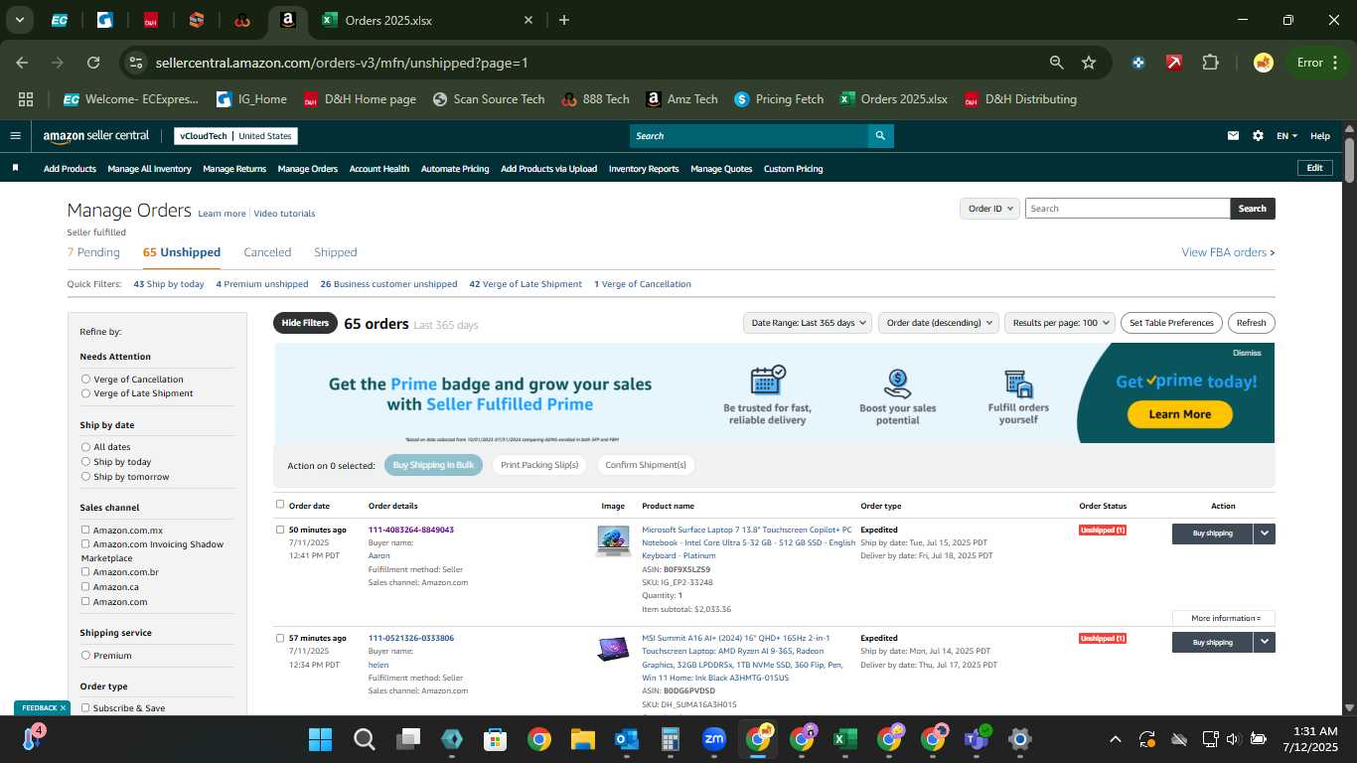Click the Seller Central top search field

coord(749,136)
